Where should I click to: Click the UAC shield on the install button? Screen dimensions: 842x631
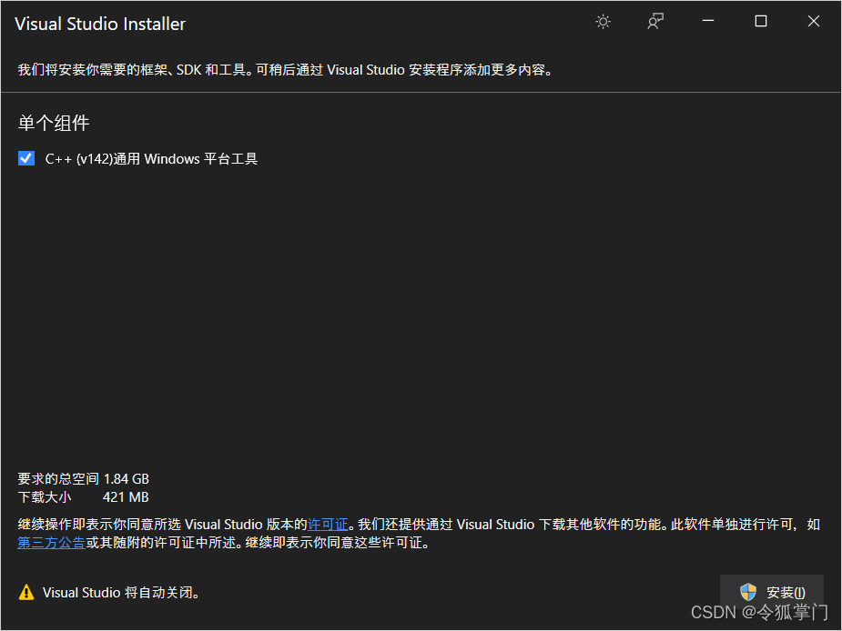(x=748, y=592)
